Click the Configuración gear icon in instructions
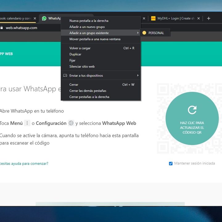This screenshot has height=222, width=222. click(x=71, y=123)
